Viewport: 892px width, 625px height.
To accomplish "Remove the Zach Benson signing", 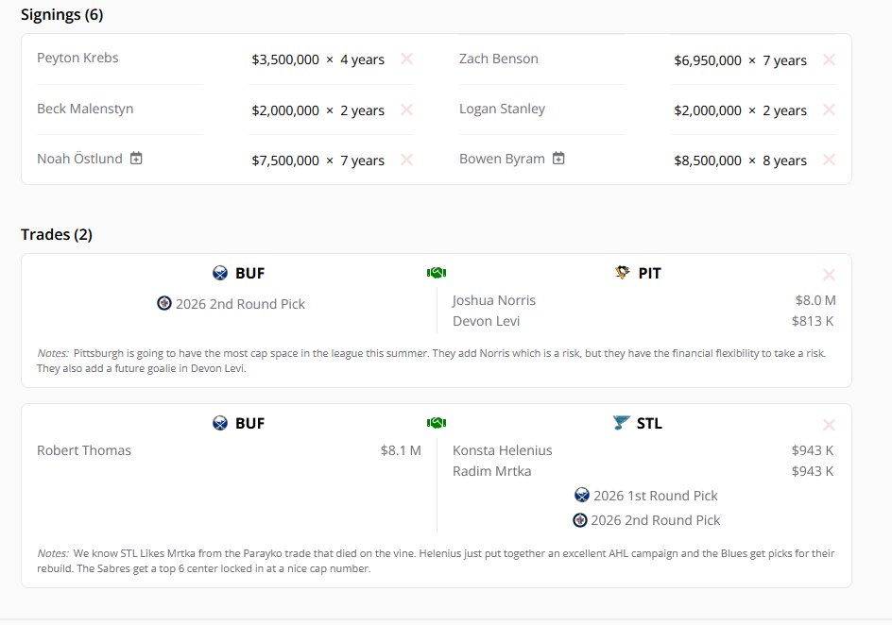I will click(x=829, y=59).
